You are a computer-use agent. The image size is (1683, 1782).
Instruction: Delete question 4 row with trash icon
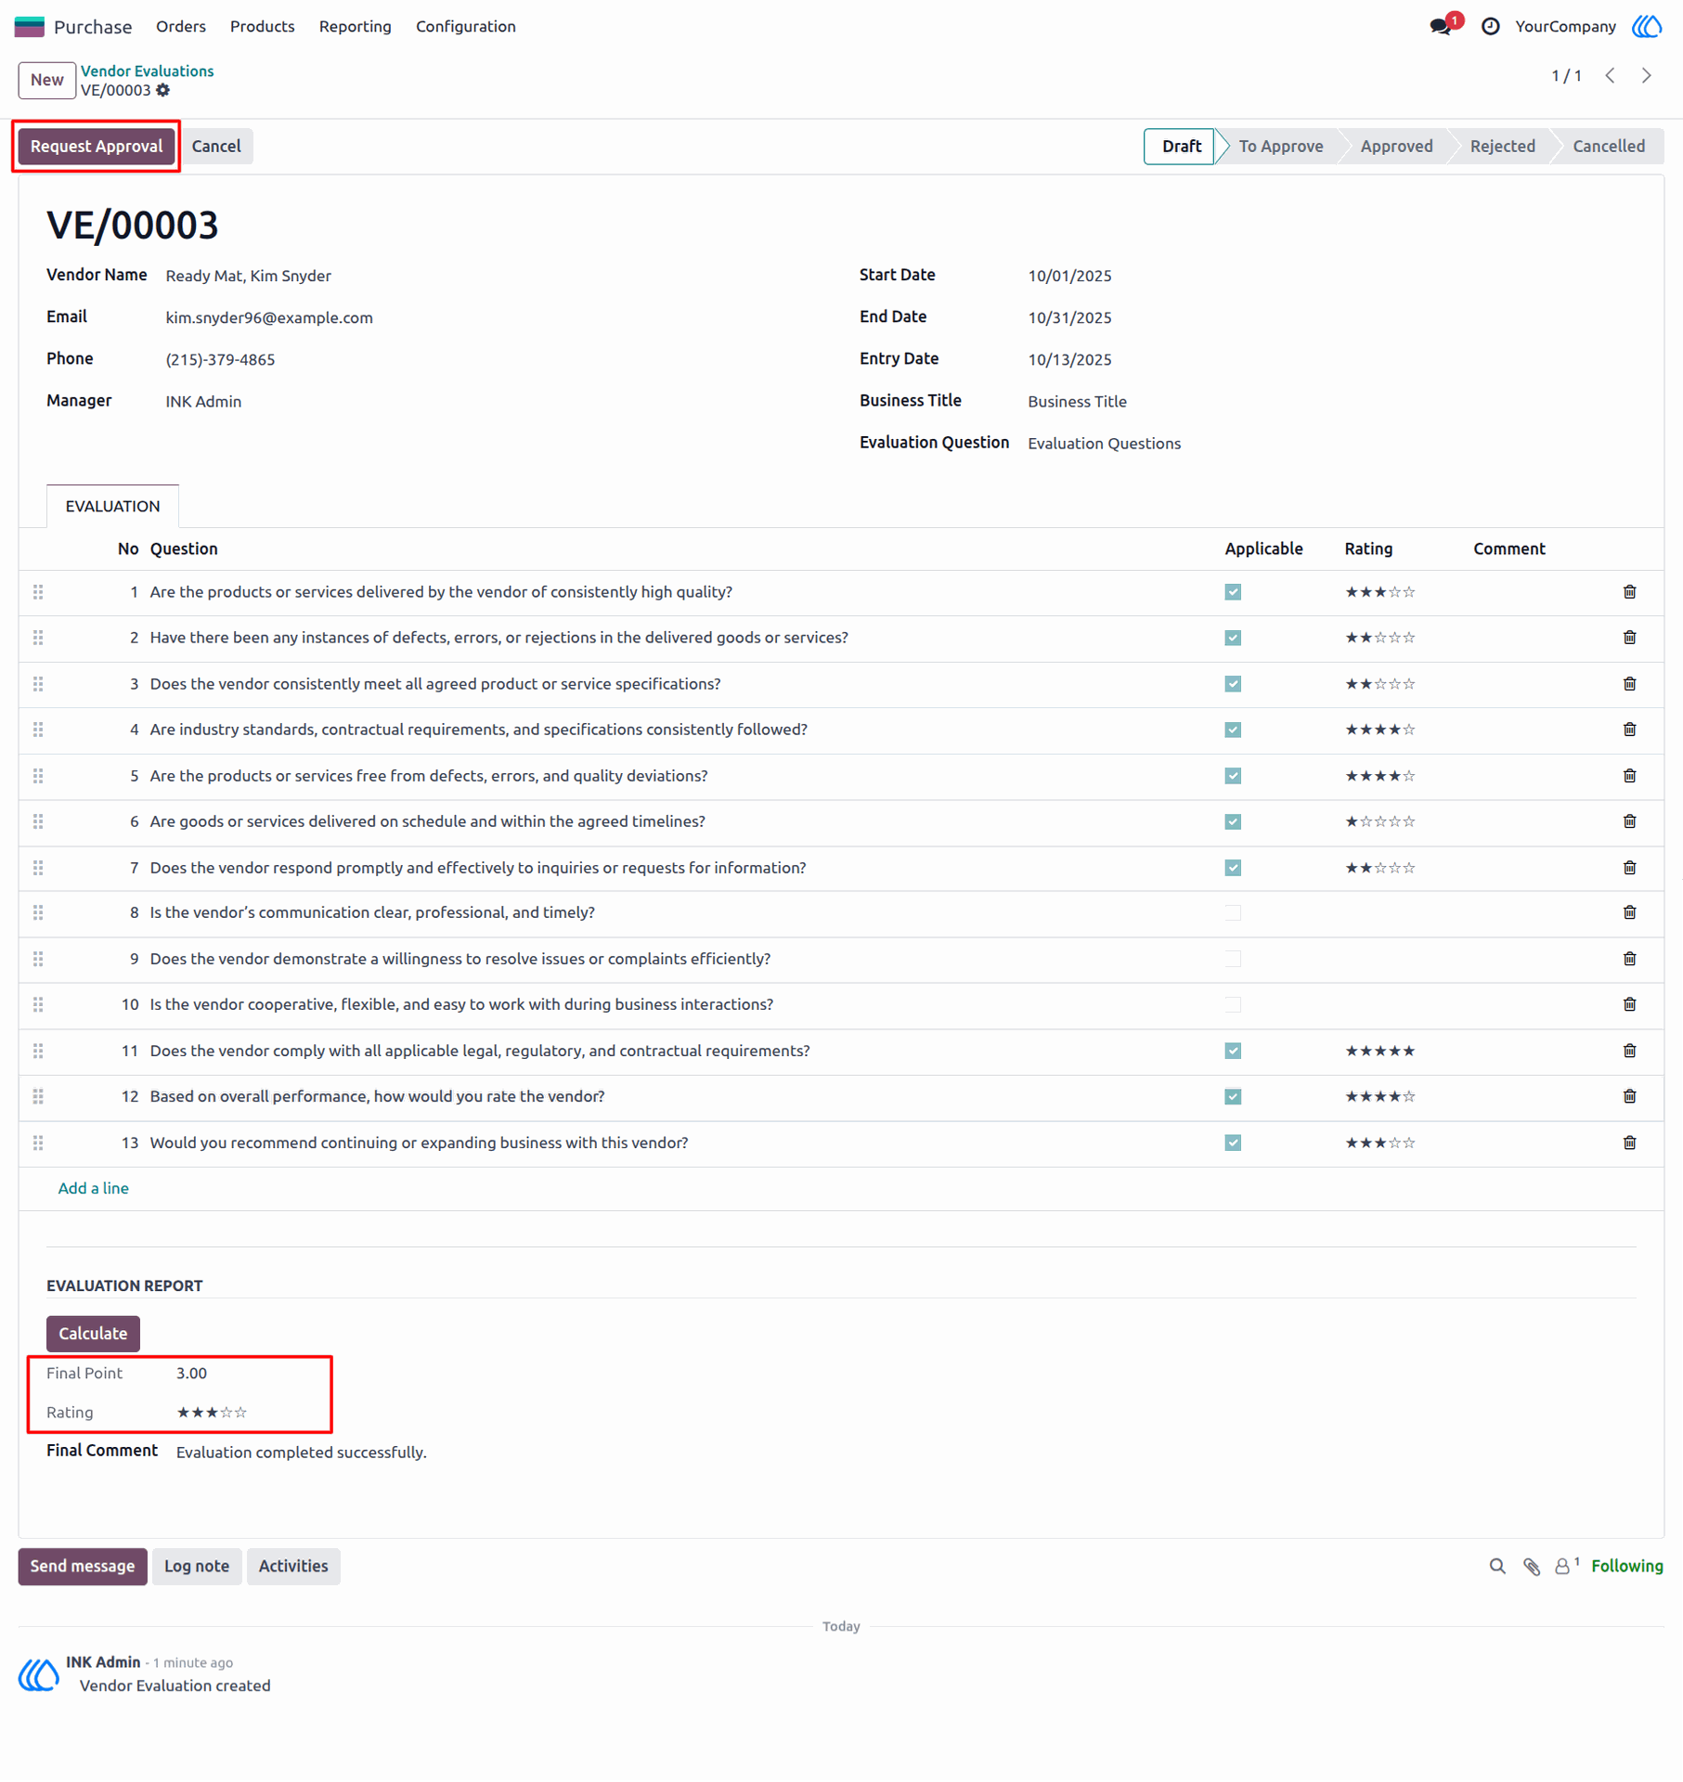[1629, 730]
